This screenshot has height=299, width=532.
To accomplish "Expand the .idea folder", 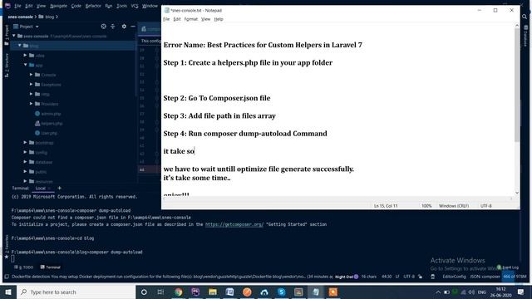I will [x=26, y=55].
